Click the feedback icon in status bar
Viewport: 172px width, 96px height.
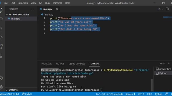point(167,94)
